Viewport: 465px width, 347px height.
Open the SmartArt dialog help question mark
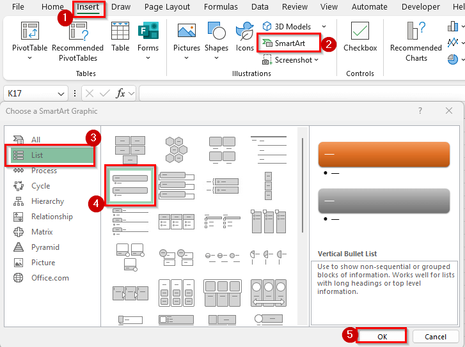coord(420,111)
